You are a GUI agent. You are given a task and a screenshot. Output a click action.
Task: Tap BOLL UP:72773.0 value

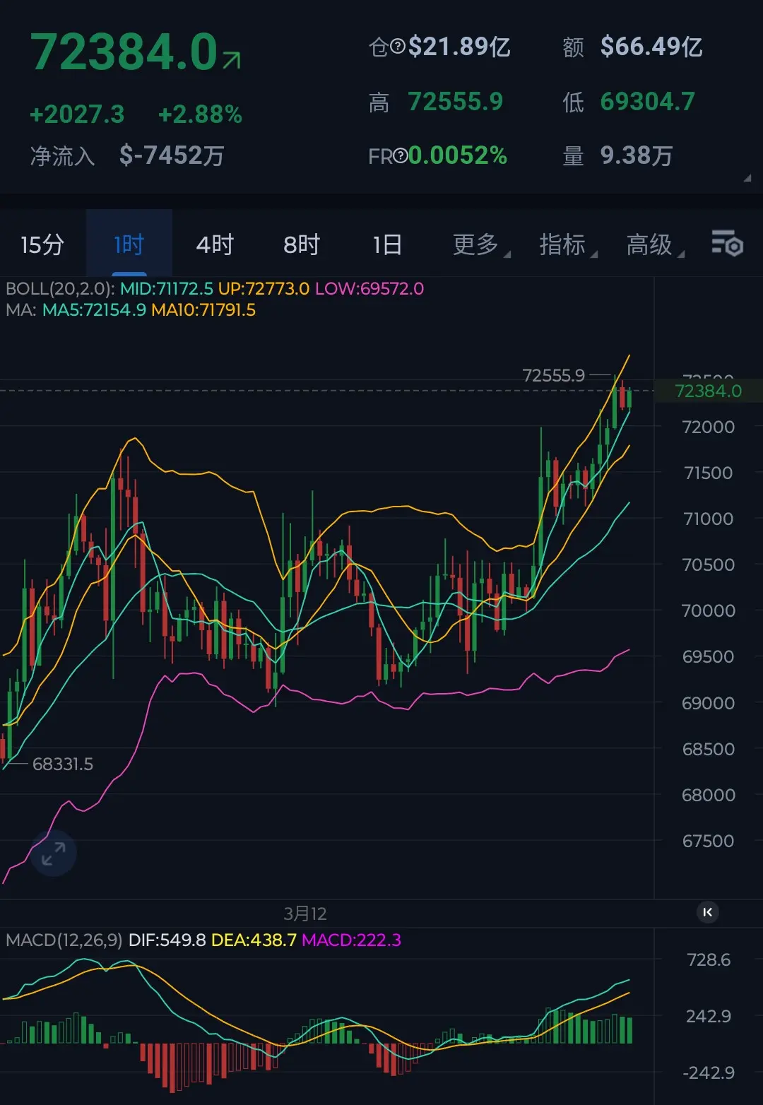point(264,288)
